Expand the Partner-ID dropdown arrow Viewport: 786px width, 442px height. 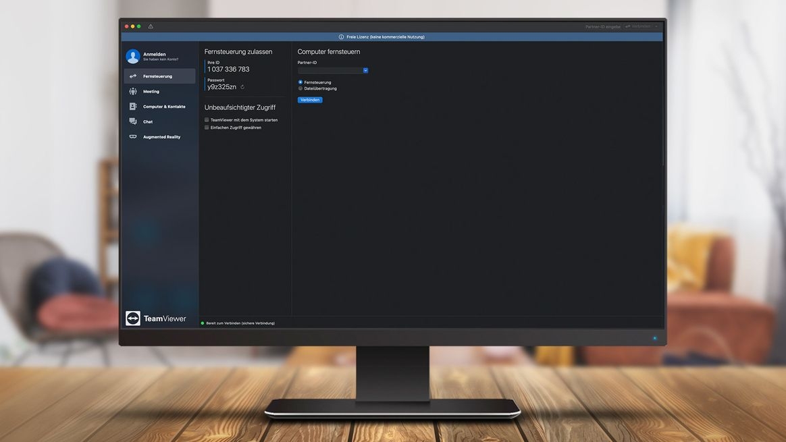pyautogui.click(x=365, y=70)
